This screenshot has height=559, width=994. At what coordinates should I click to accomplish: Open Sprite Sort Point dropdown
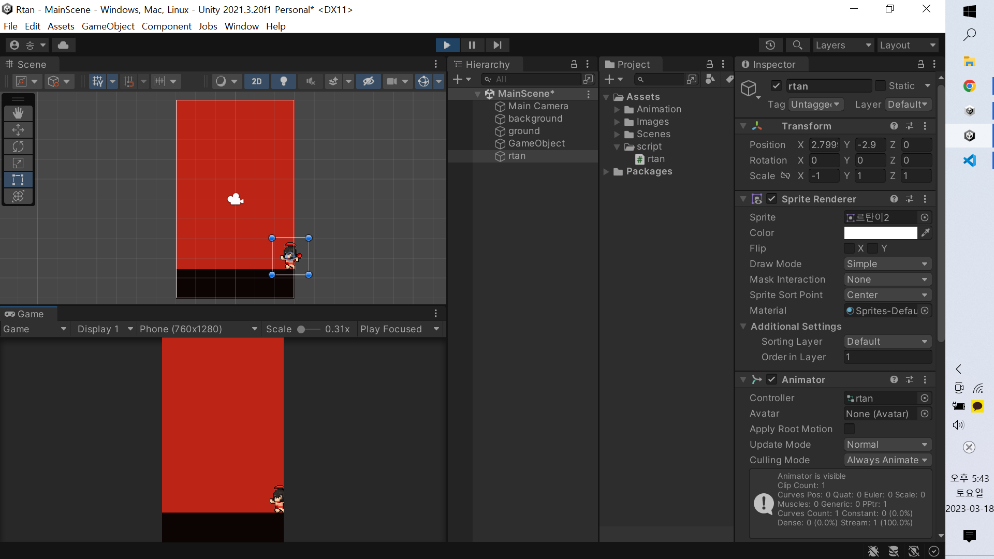pyautogui.click(x=888, y=295)
